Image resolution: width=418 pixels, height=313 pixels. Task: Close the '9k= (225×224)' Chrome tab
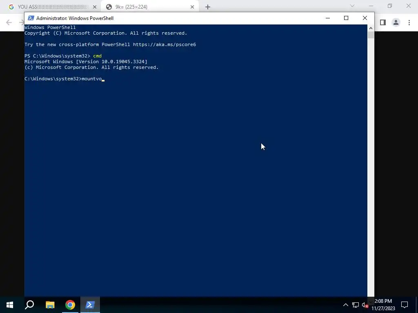pos(192,7)
